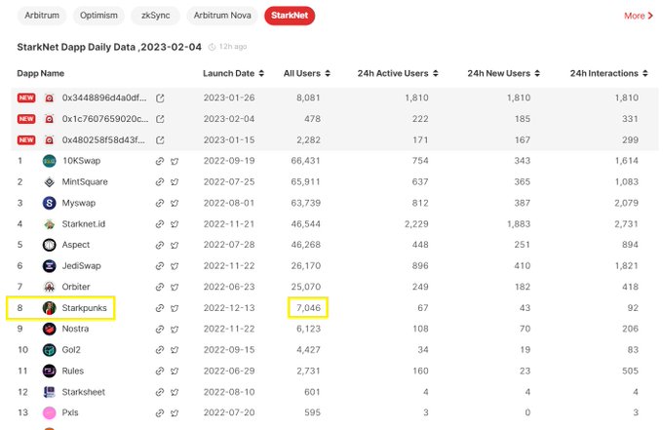Screen dimensions: 663x430
Task: Click the Starkpunks All Users value 7,046
Action: pos(308,308)
